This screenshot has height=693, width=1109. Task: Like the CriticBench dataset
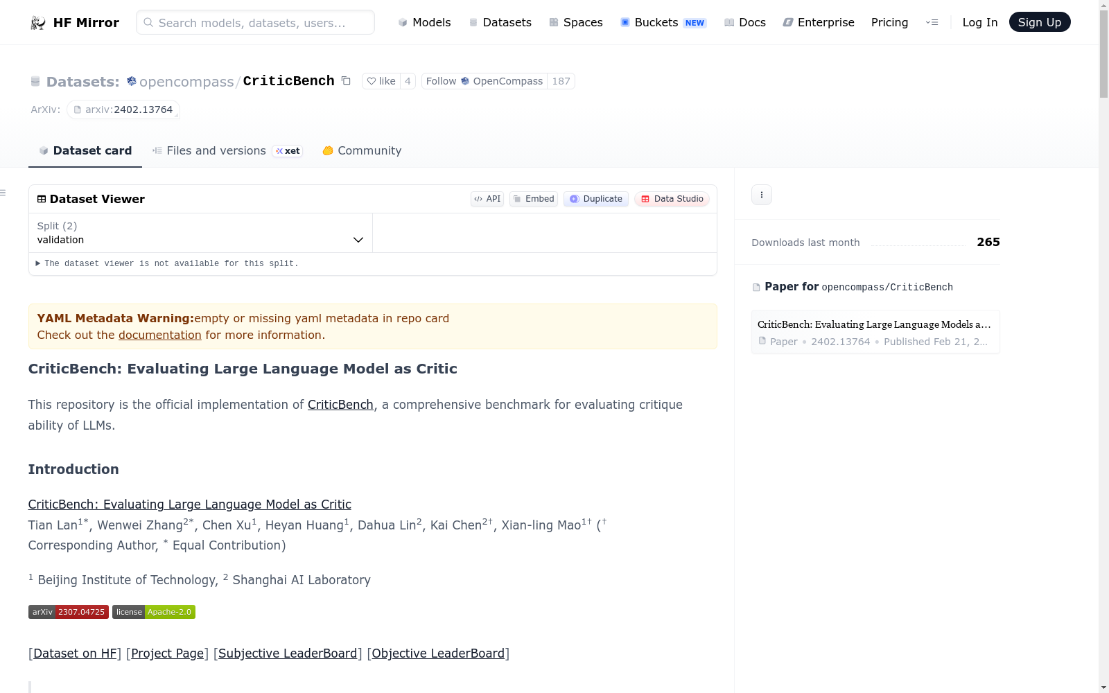tap(381, 81)
